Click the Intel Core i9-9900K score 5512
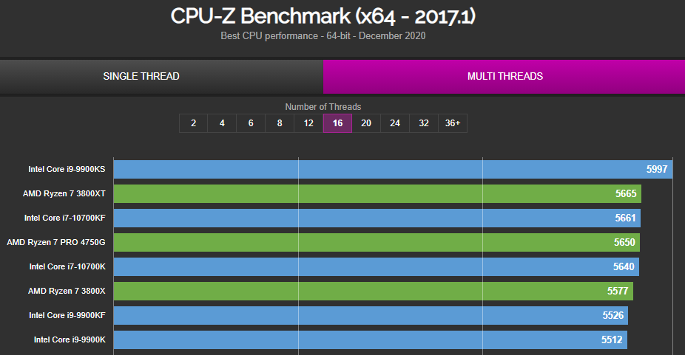Viewport: 685px width, 355px height. tap(612, 340)
